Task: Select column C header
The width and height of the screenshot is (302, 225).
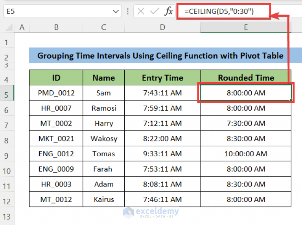Action: point(104,27)
